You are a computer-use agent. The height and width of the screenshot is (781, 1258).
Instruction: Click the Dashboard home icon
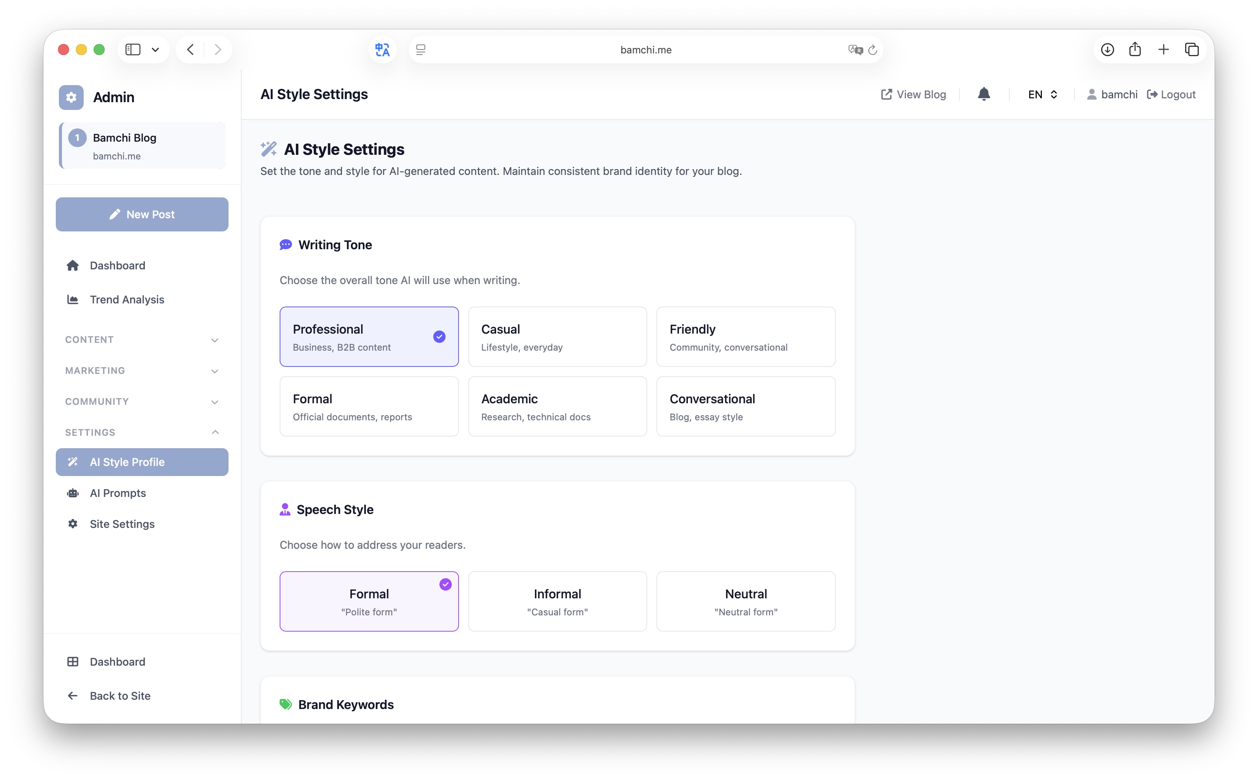(x=72, y=265)
